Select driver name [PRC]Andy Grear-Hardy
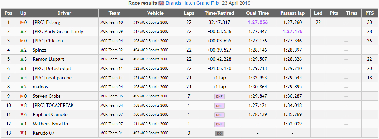The image size is (379, 139). click(x=58, y=32)
